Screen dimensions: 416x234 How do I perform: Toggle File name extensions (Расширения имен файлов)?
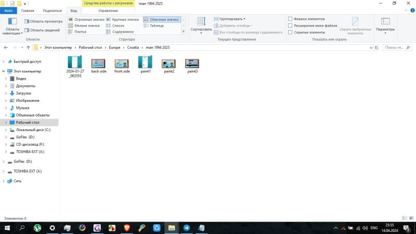(x=290, y=25)
